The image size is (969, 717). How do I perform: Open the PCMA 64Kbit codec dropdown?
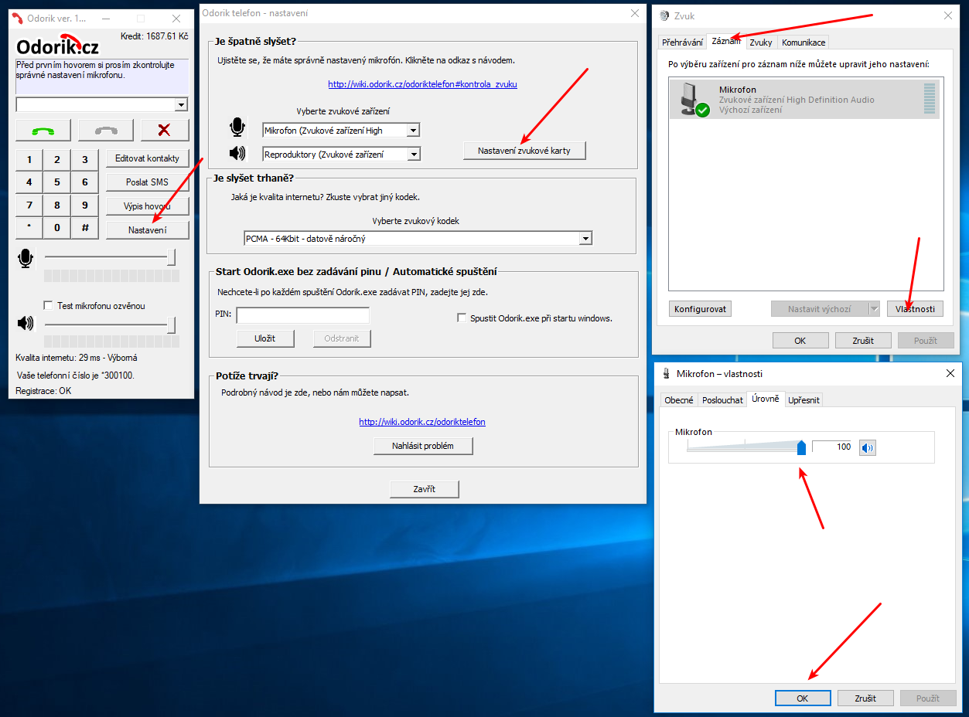[x=585, y=239]
